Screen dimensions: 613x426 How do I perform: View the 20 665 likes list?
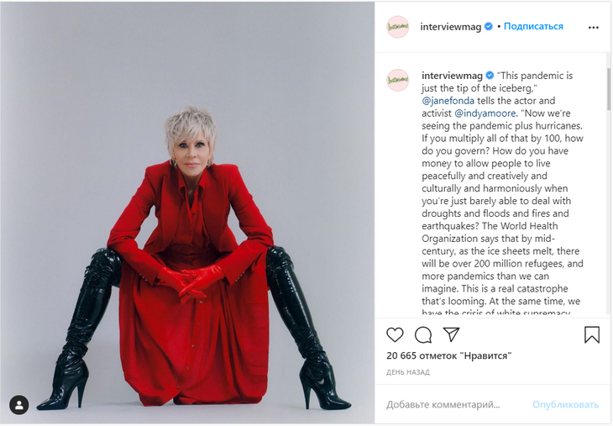coord(448,355)
